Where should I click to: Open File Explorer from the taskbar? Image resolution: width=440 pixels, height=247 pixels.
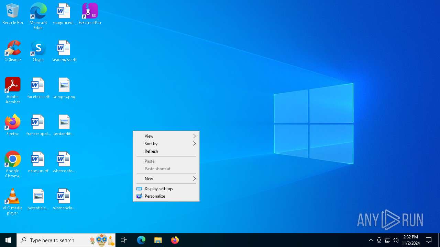pyautogui.click(x=158, y=240)
